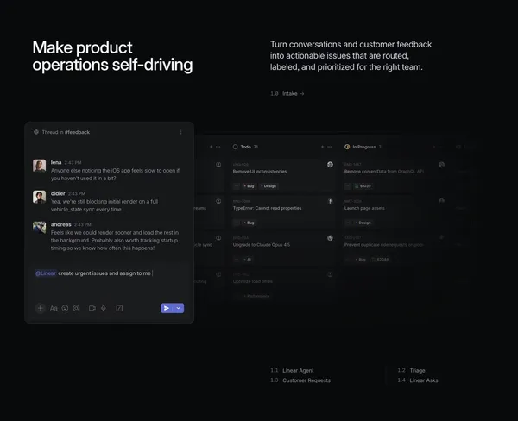Screen dimensions: 518x421
Task: Follow the 1.0 Intake arrow link
Action: pos(287,94)
